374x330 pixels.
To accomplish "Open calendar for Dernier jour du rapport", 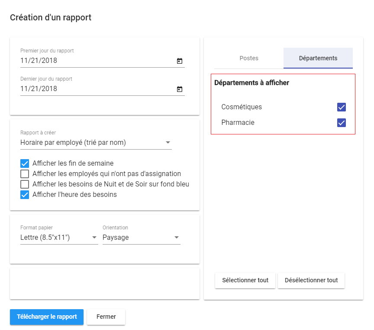I will (179, 89).
